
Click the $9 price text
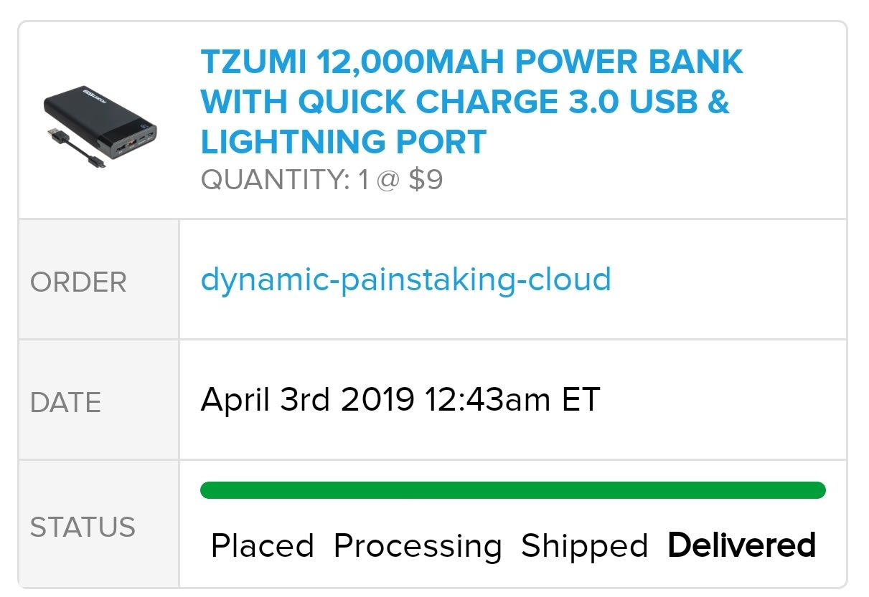point(426,179)
